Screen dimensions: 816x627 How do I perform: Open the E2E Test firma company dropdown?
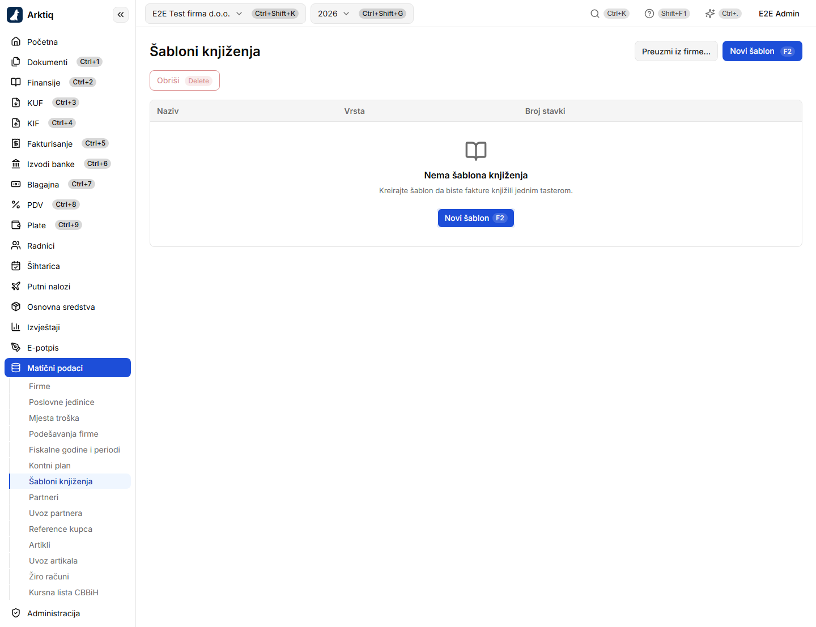pos(226,14)
